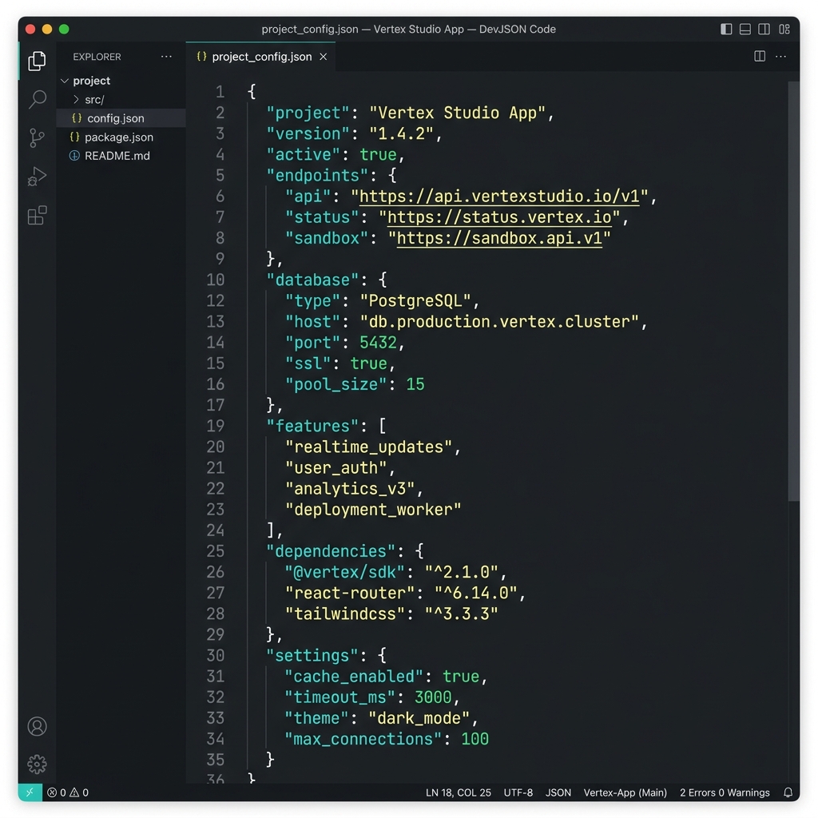Click 2 Errors 0 Warnings in status bar

coord(725,792)
